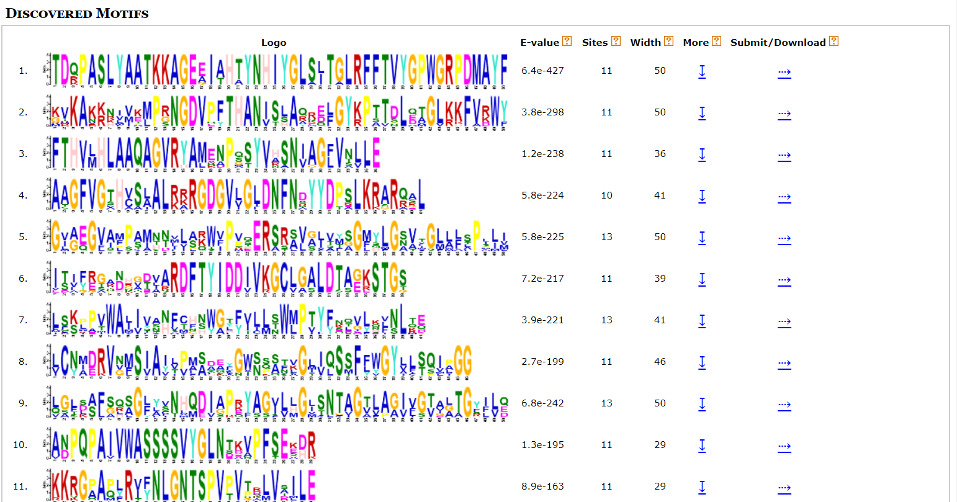Open the help icon beside Width
The height and width of the screenshot is (502, 957).
(x=668, y=41)
